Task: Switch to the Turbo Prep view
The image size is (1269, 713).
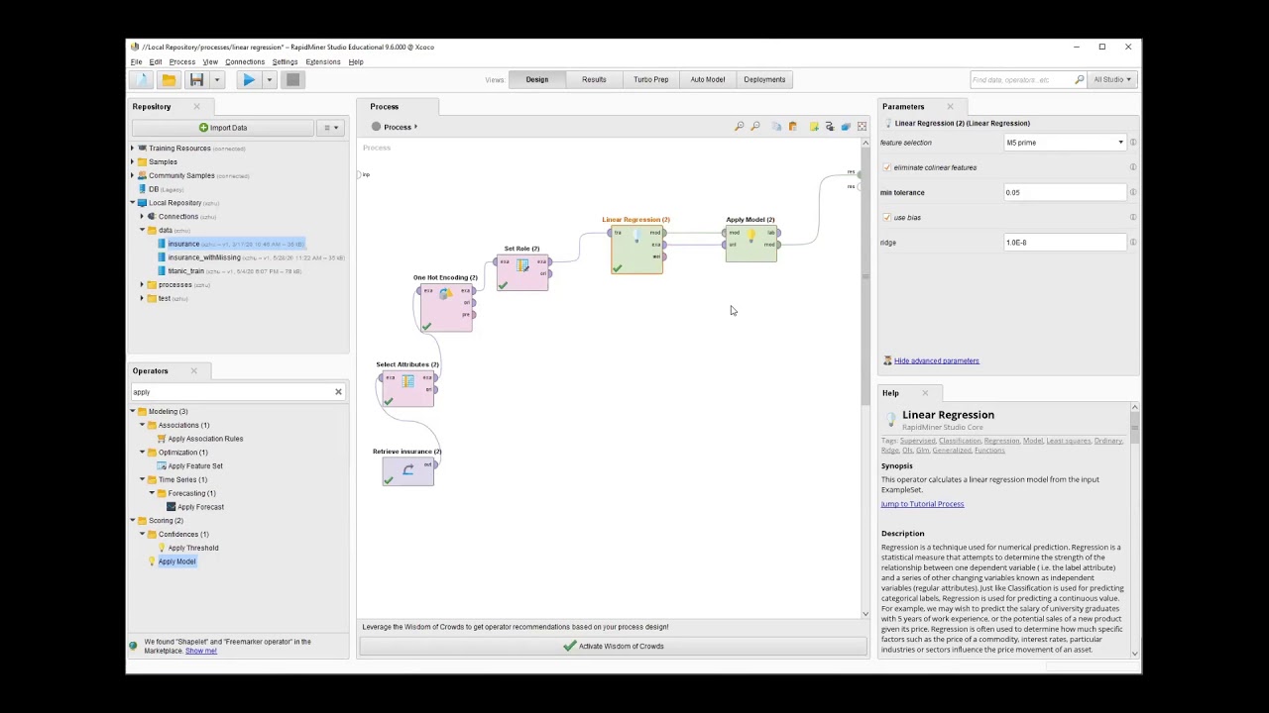Action: 651,79
